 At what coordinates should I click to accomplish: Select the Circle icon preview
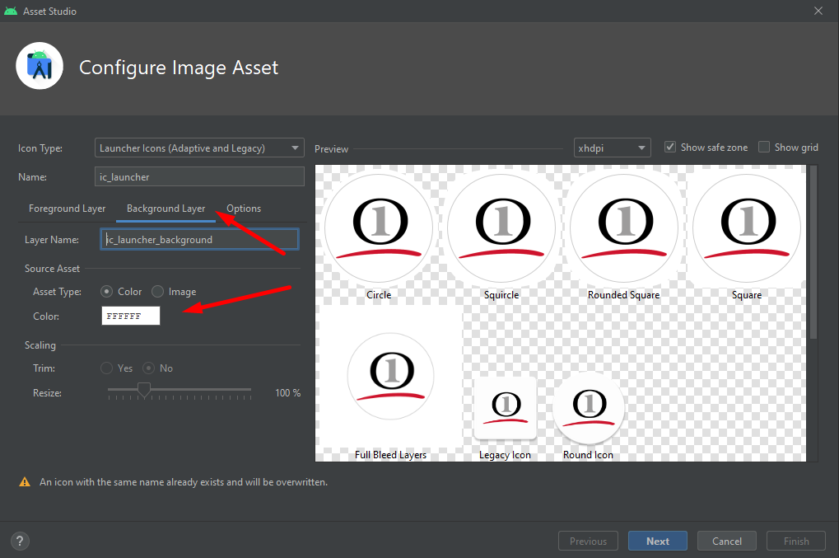click(379, 227)
